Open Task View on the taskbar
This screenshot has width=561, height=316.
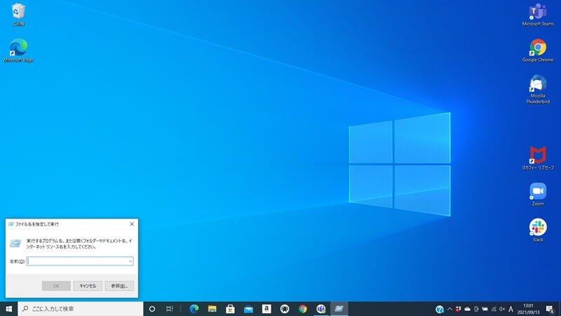click(170, 309)
